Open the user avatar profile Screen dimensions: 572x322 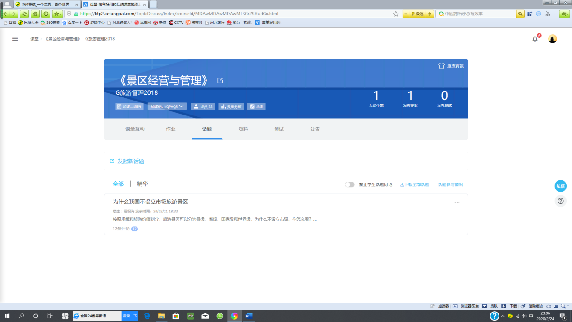click(x=553, y=39)
